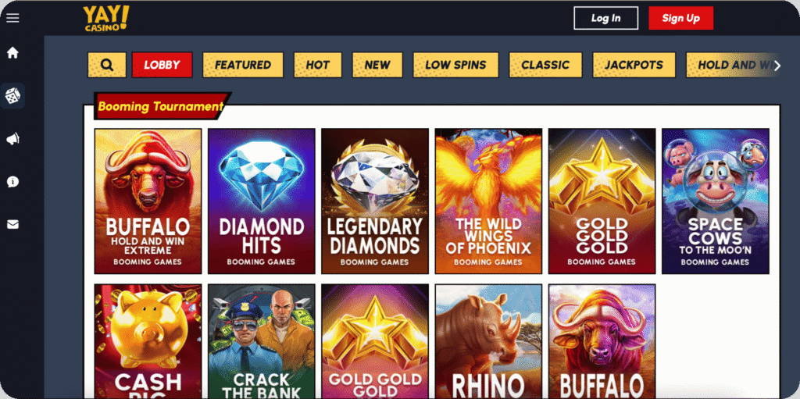Click the red Sign Up button
The width and height of the screenshot is (800, 399).
(x=680, y=18)
